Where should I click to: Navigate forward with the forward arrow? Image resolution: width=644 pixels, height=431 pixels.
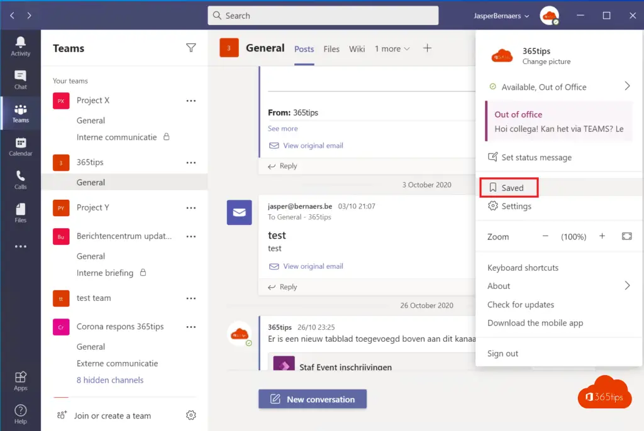[x=29, y=16]
